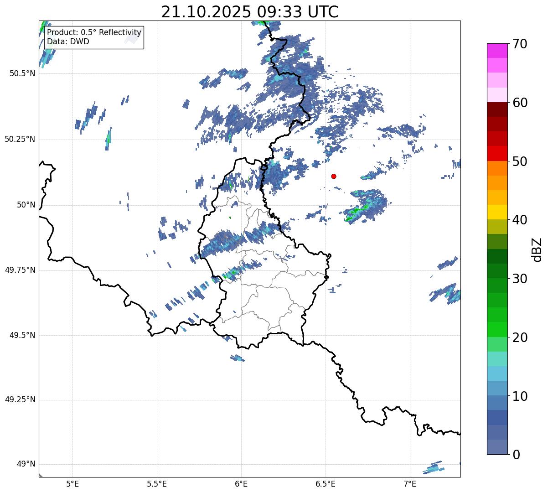This screenshot has height=493, width=548.
Task: Click the colorbar tick label 0
Action: [x=516, y=455]
